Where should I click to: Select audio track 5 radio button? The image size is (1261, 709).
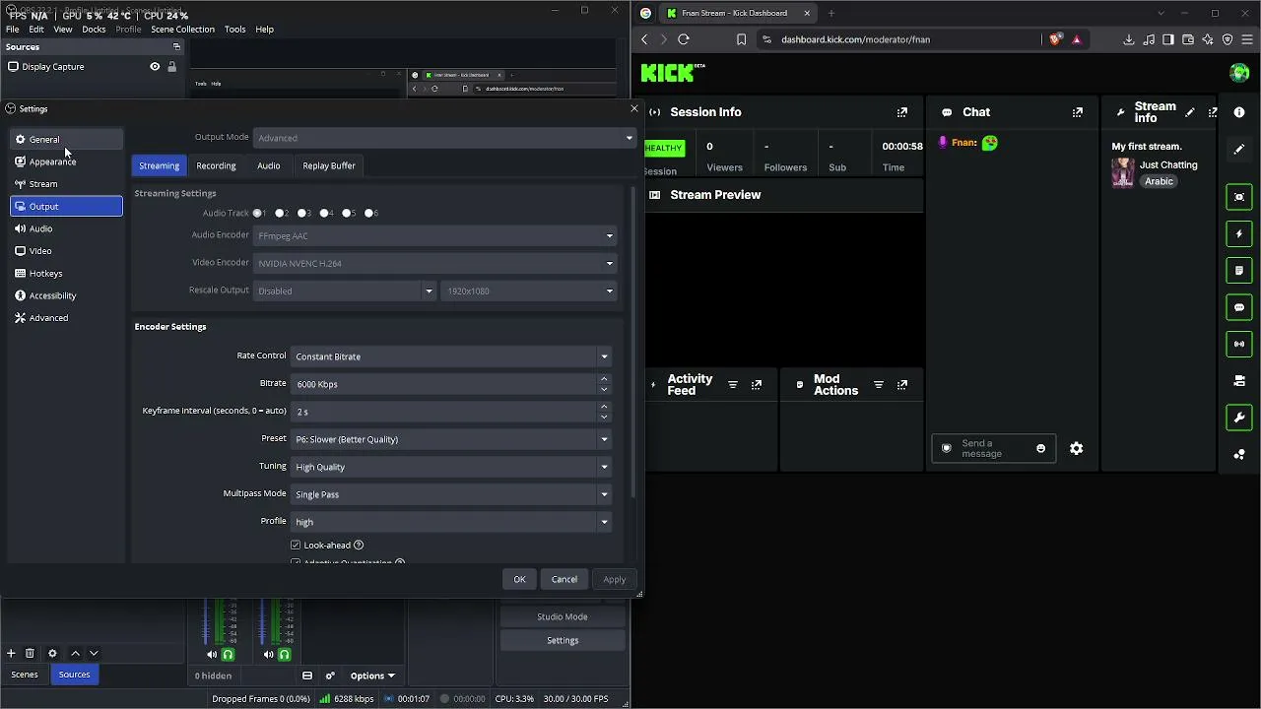[348, 213]
